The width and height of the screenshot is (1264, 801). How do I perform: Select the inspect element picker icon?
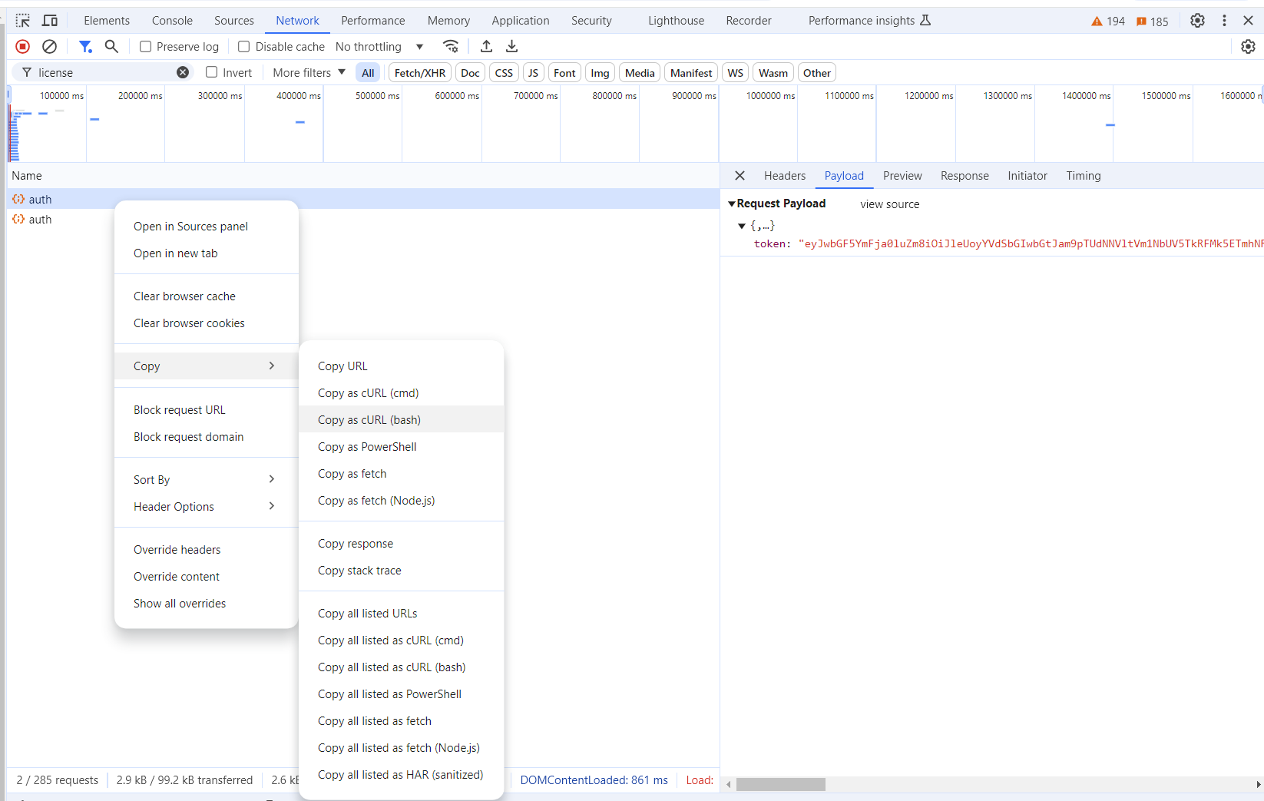point(23,21)
